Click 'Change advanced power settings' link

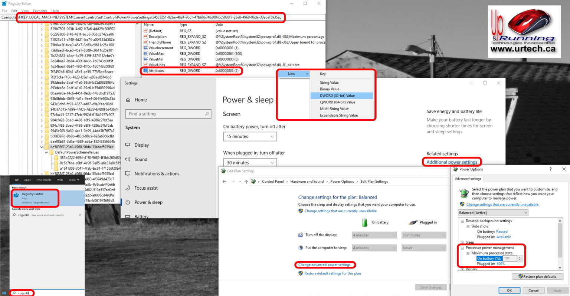(325, 265)
